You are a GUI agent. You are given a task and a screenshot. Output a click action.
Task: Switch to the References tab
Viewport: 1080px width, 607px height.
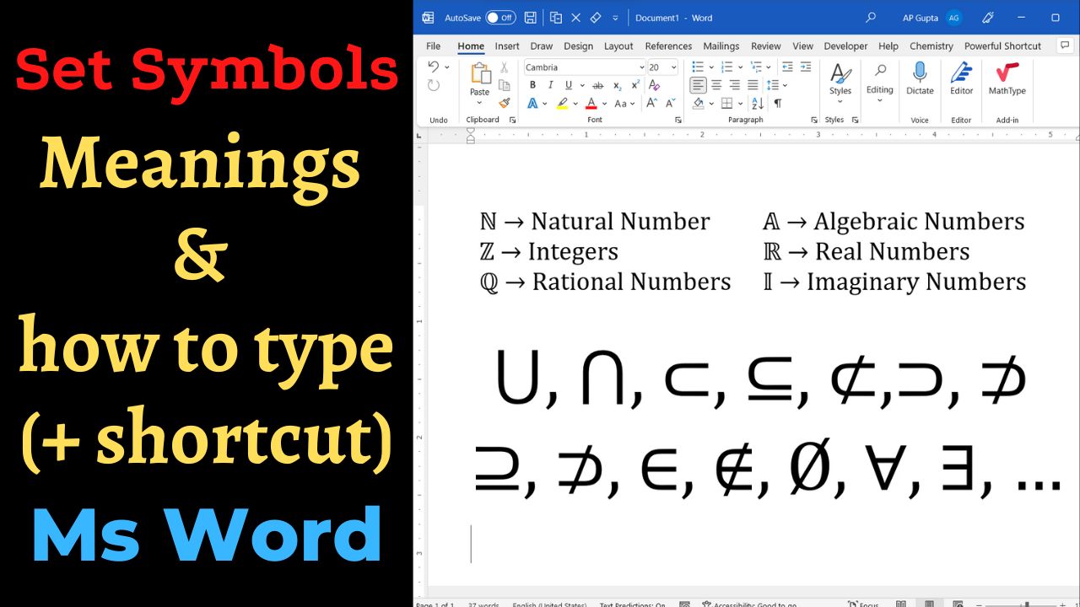668,46
